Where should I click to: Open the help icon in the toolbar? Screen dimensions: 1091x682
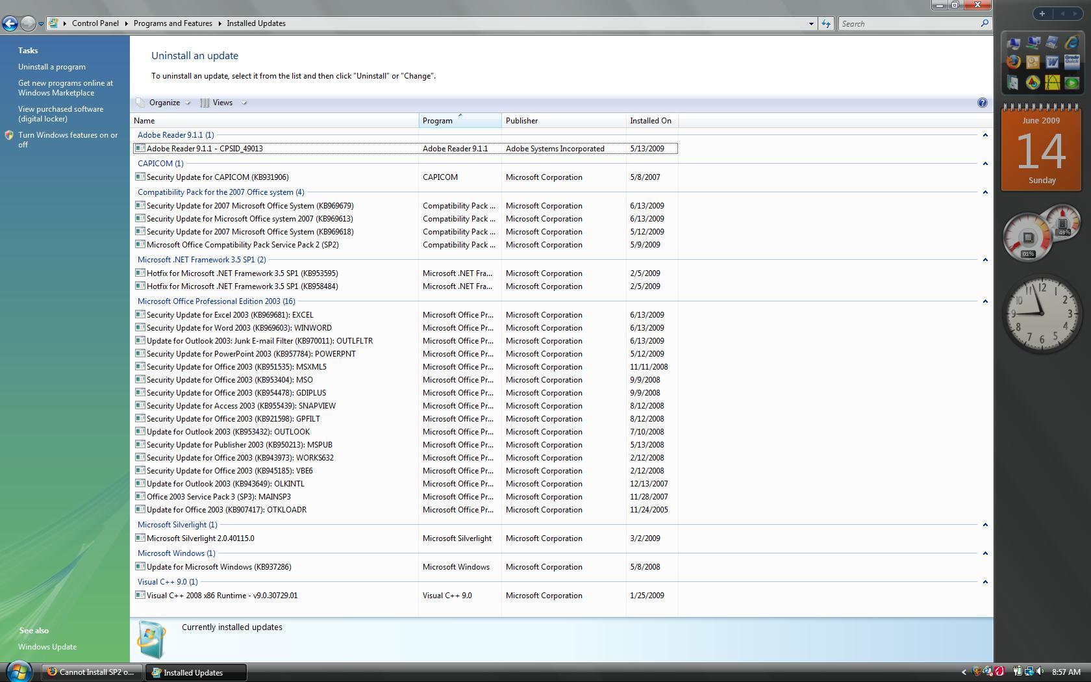click(x=982, y=103)
